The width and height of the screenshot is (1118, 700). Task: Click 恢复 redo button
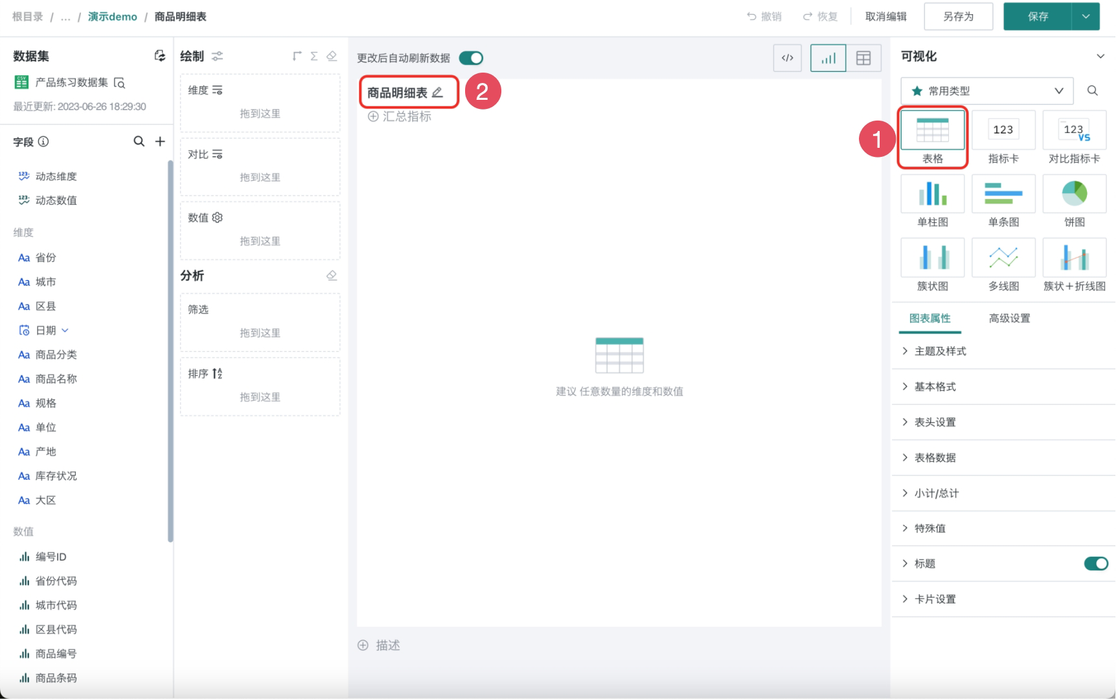pyautogui.click(x=820, y=17)
